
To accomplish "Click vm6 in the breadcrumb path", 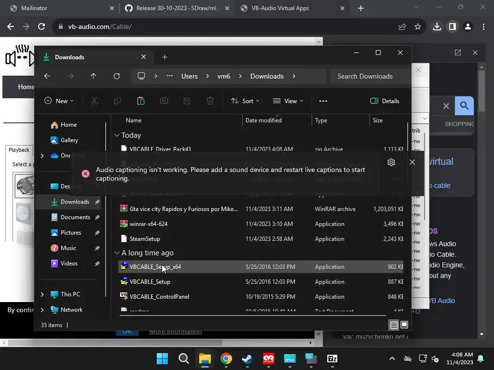I will [224, 77].
